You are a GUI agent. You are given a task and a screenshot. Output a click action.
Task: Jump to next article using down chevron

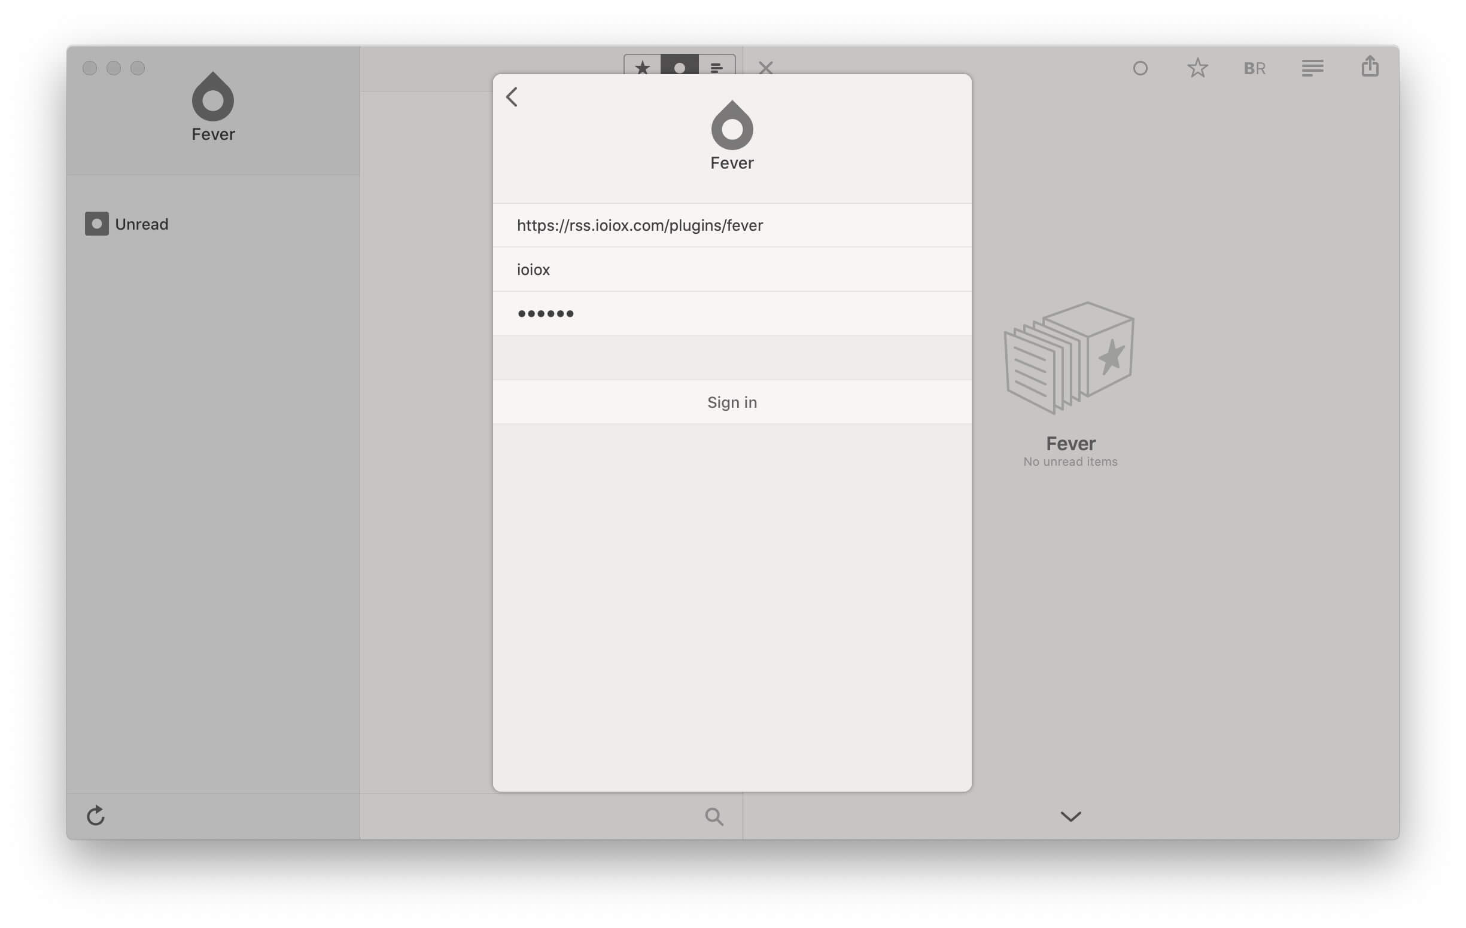1071,817
